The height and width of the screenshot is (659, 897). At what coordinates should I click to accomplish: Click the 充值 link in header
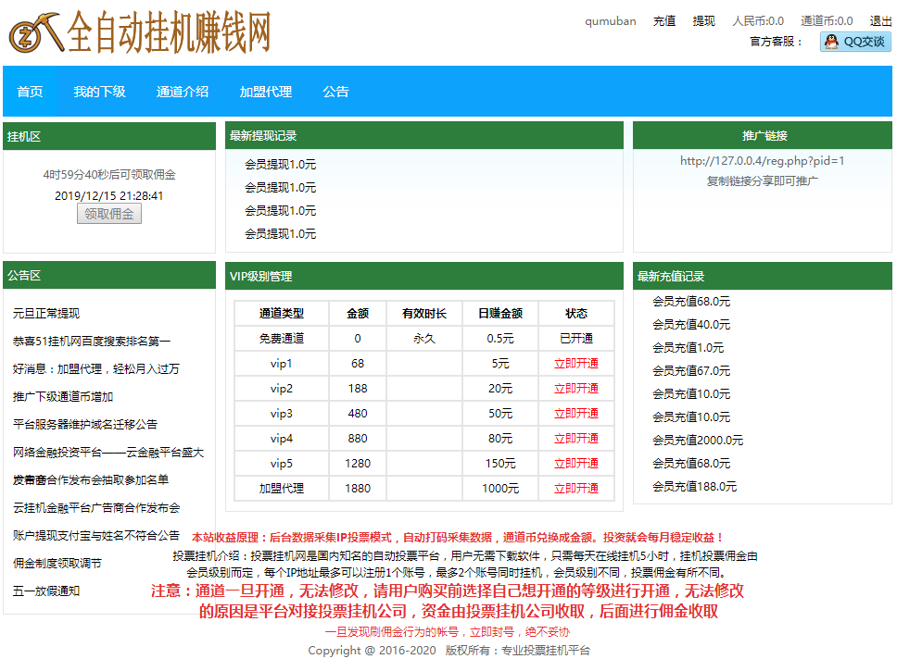pyautogui.click(x=664, y=21)
